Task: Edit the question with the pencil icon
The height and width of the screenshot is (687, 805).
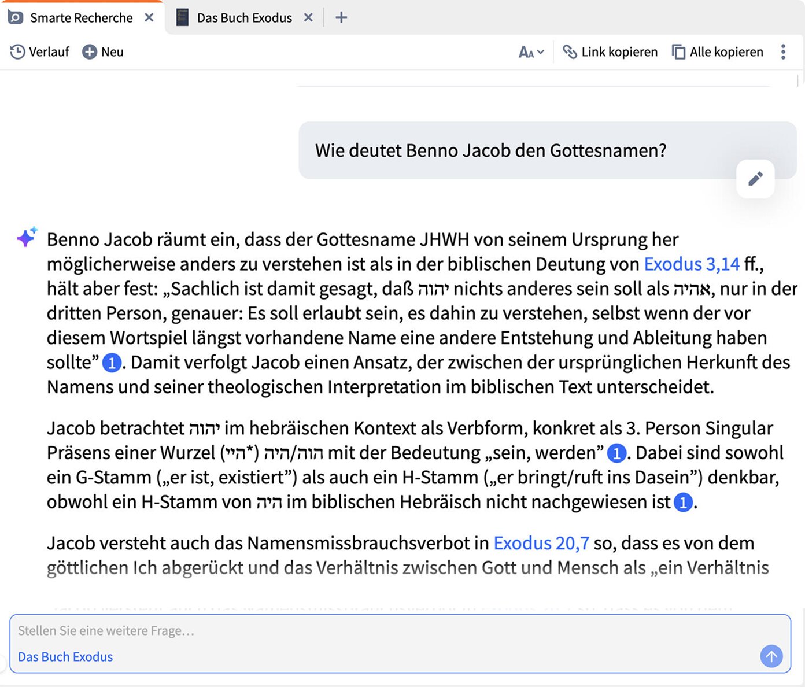Action: tap(755, 179)
